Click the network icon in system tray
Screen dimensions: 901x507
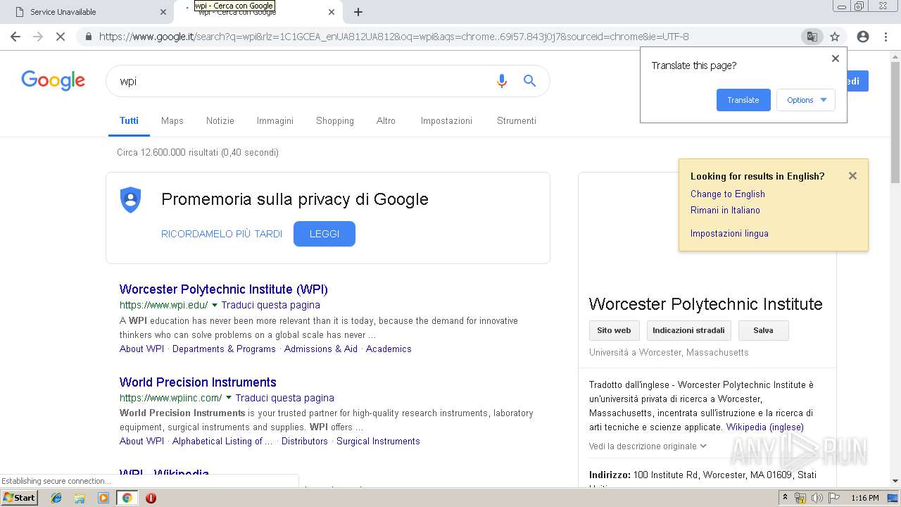point(800,498)
